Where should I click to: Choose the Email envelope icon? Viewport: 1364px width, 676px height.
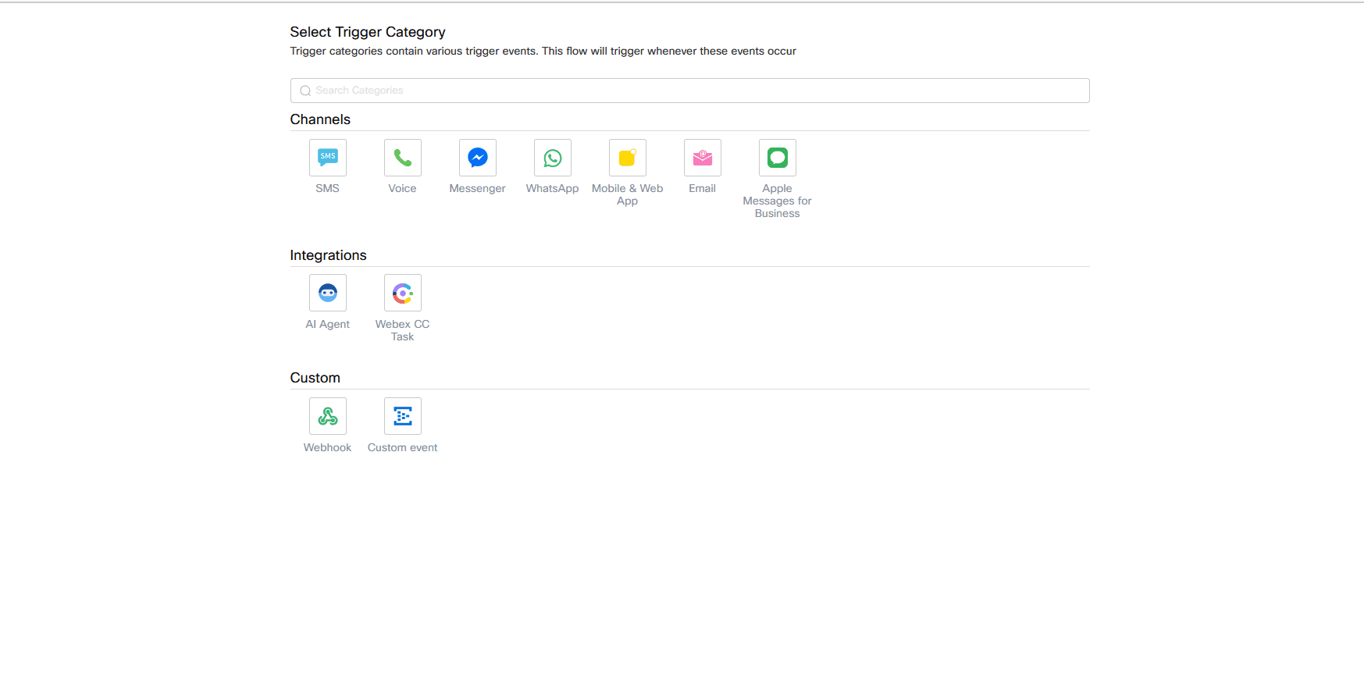702,158
